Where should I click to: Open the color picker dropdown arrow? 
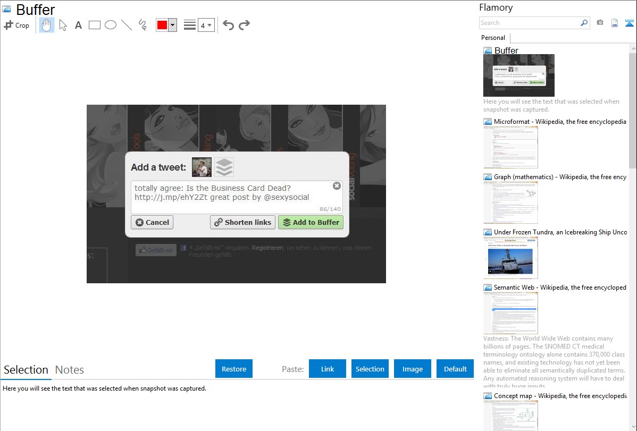pyautogui.click(x=172, y=25)
